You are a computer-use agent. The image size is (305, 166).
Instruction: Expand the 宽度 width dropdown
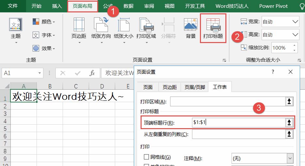(295, 22)
